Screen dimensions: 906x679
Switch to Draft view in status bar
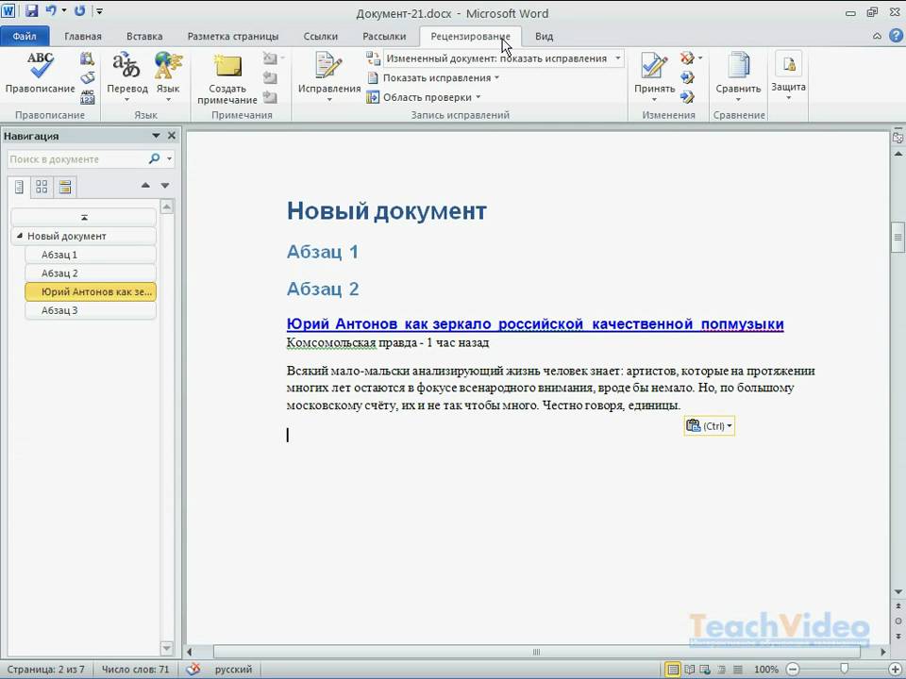coord(738,670)
